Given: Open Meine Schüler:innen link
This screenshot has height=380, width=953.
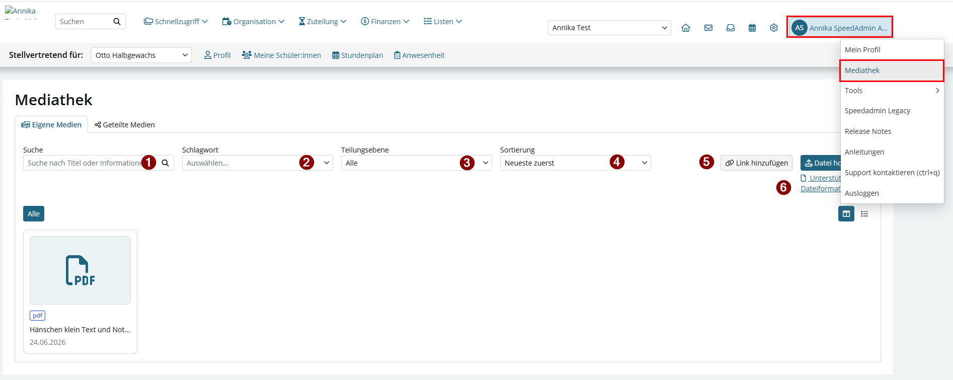Looking at the screenshot, I should tap(281, 55).
